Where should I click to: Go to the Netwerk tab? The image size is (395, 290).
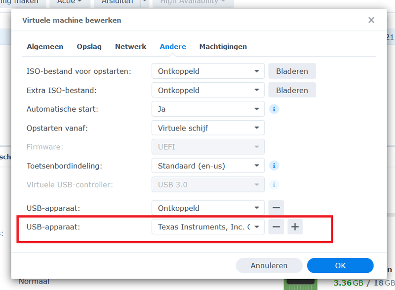[x=130, y=46]
